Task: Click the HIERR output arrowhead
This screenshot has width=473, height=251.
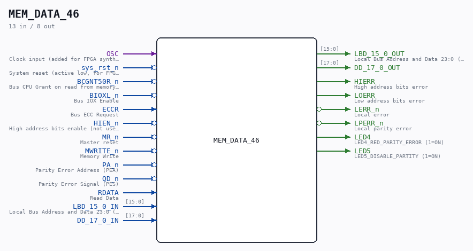Action: coord(348,82)
